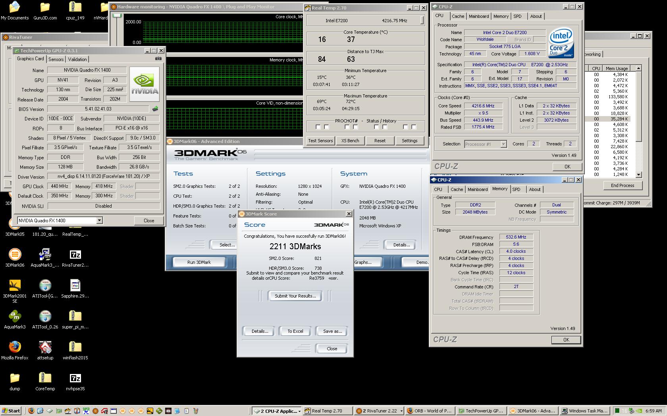Open RivaTuner2 7z archive icon
667x416 pixels.
[75, 258]
